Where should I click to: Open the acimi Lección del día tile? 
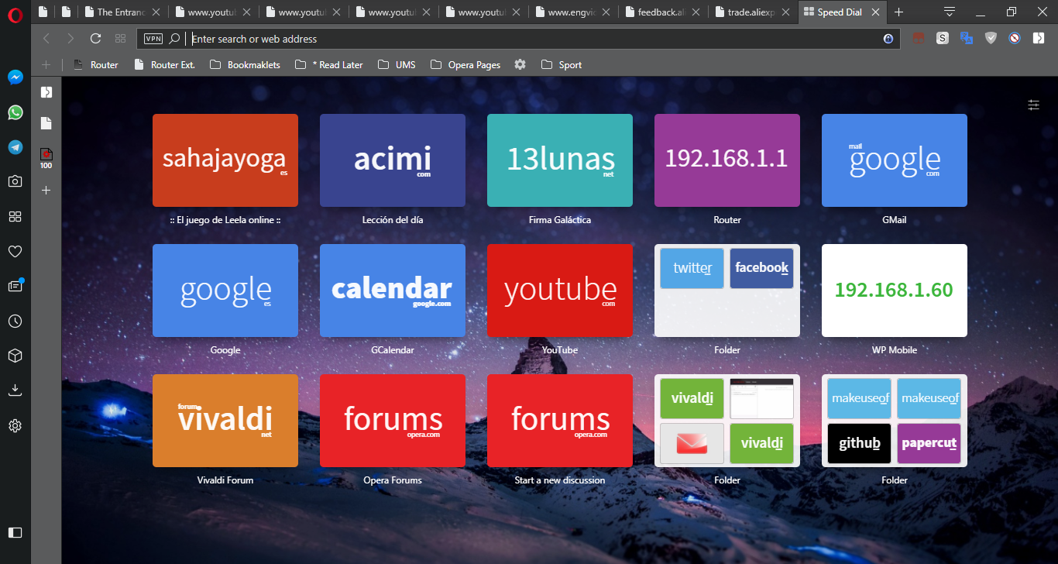click(x=393, y=160)
